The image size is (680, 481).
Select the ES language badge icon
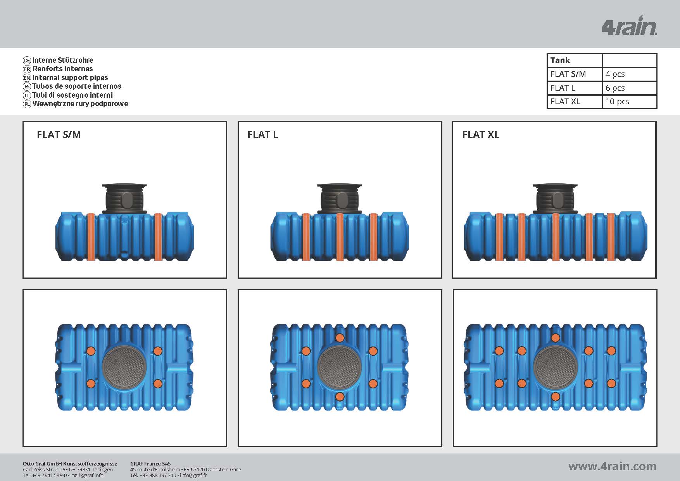click(x=27, y=86)
